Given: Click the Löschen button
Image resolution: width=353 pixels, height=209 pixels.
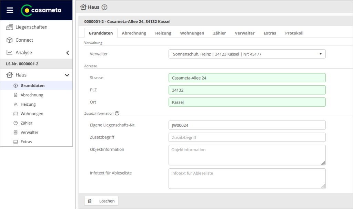Looking at the screenshot, I should [x=101, y=201].
